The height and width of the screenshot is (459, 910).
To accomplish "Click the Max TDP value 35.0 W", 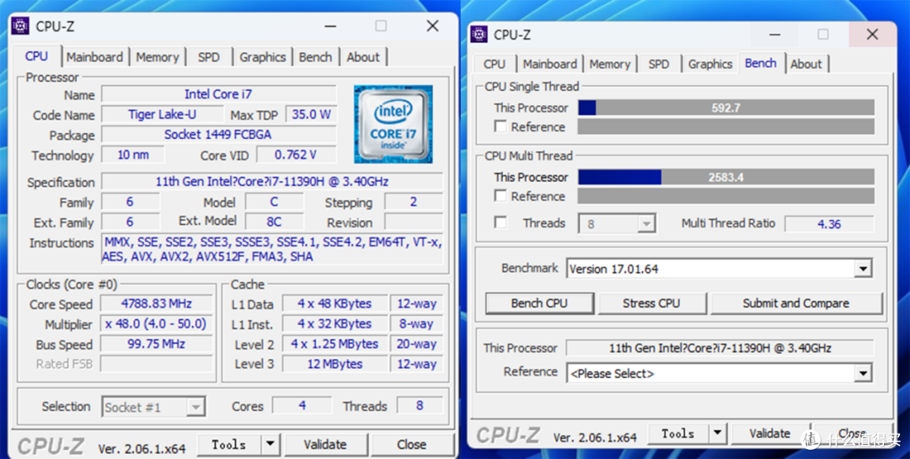I will click(311, 115).
